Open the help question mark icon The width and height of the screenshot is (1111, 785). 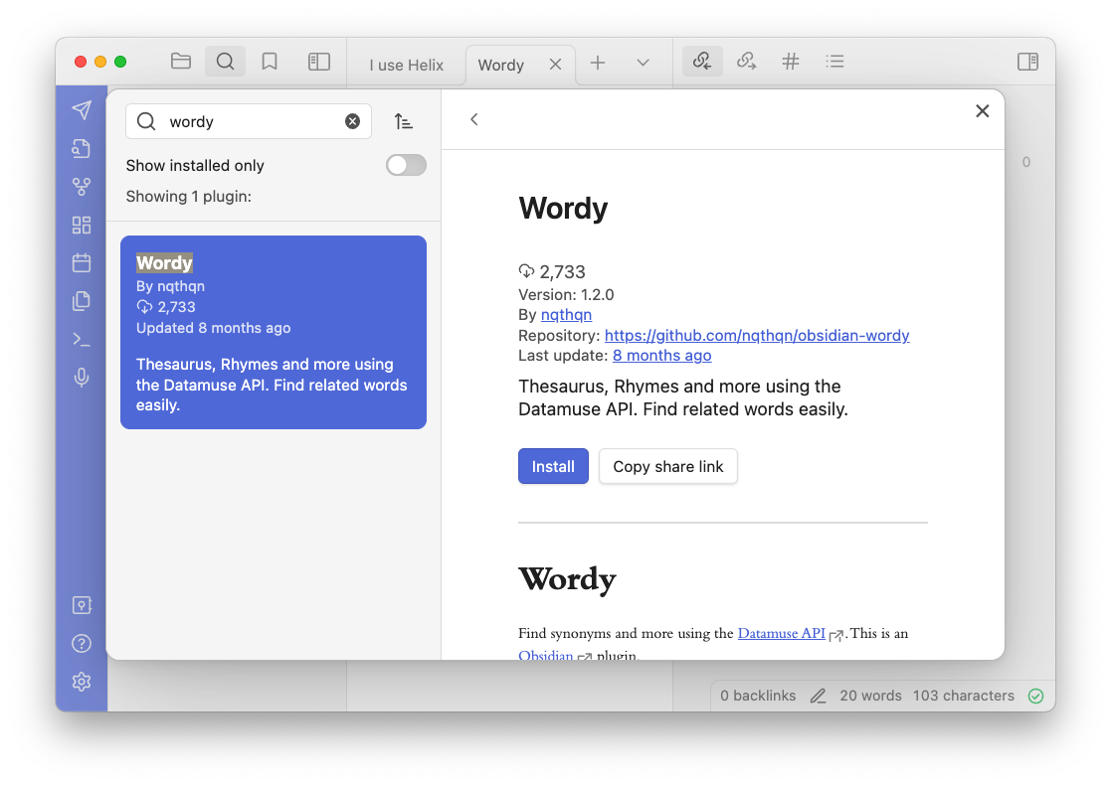pyautogui.click(x=82, y=644)
